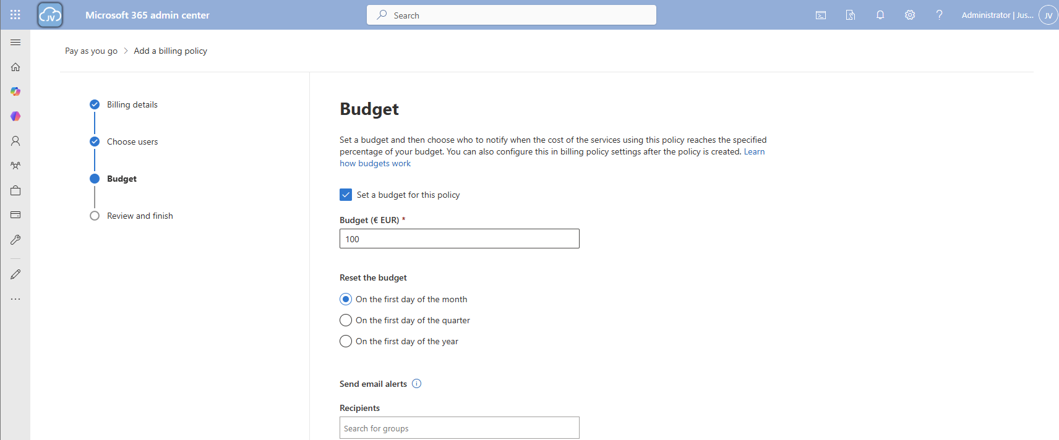Open Teams and groups sidebar icon
Image resolution: width=1059 pixels, height=440 pixels.
15,166
